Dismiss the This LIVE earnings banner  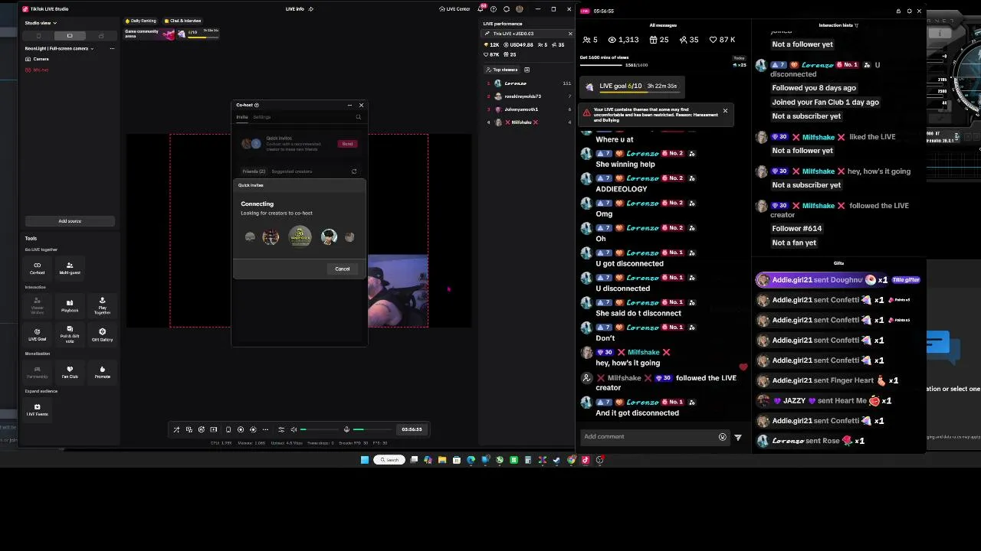[570, 34]
